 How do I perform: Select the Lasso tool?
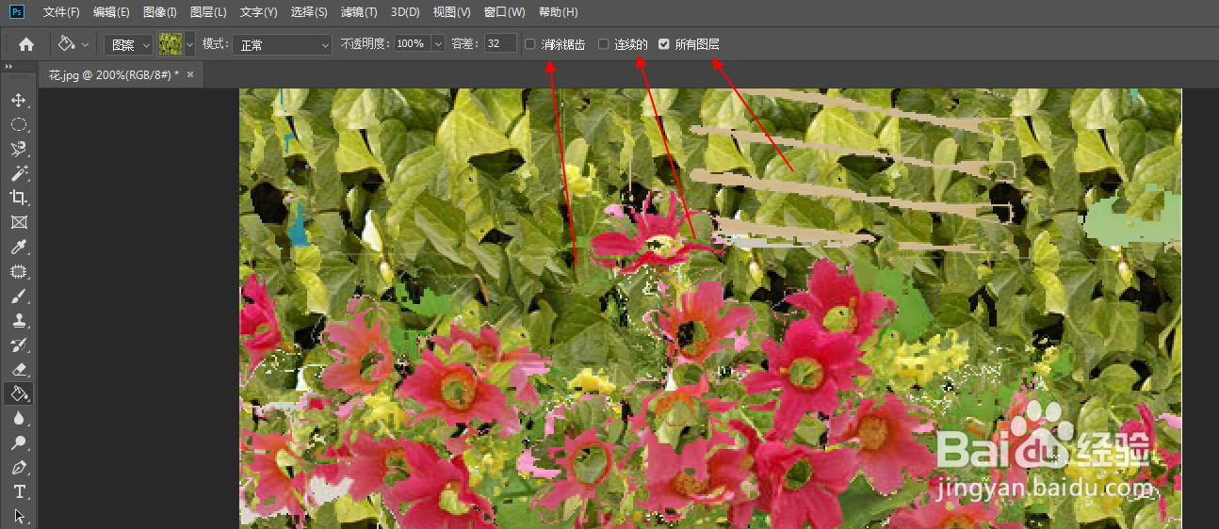19,149
